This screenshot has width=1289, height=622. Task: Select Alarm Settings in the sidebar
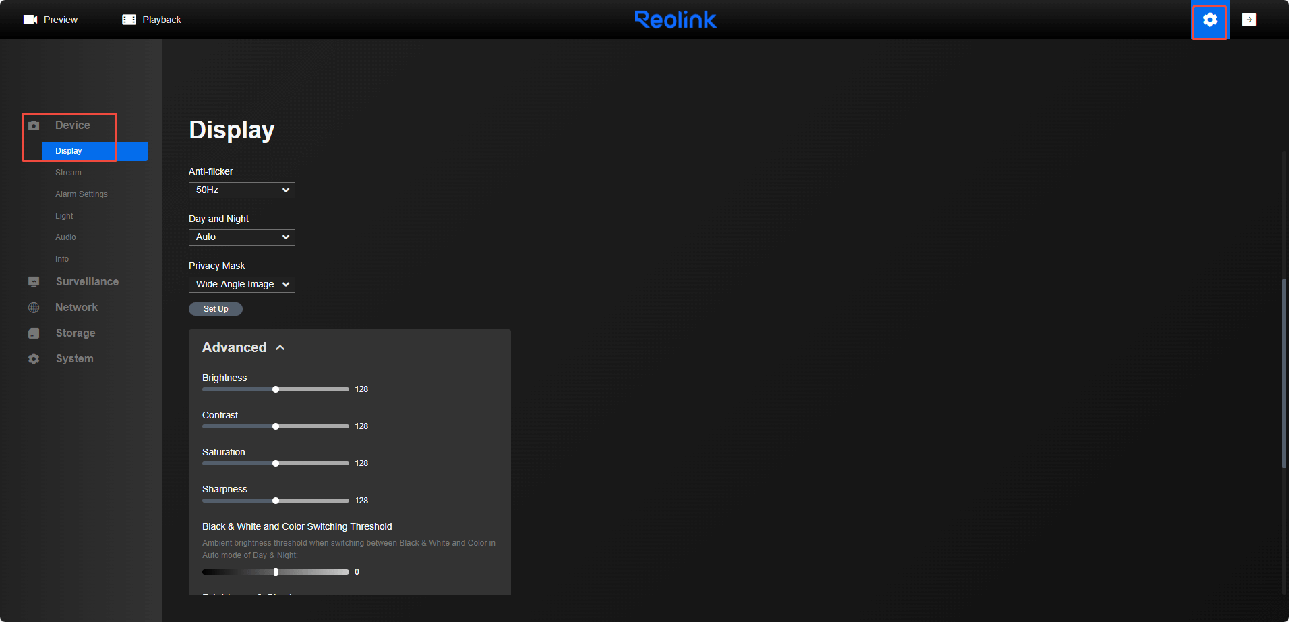(x=81, y=194)
